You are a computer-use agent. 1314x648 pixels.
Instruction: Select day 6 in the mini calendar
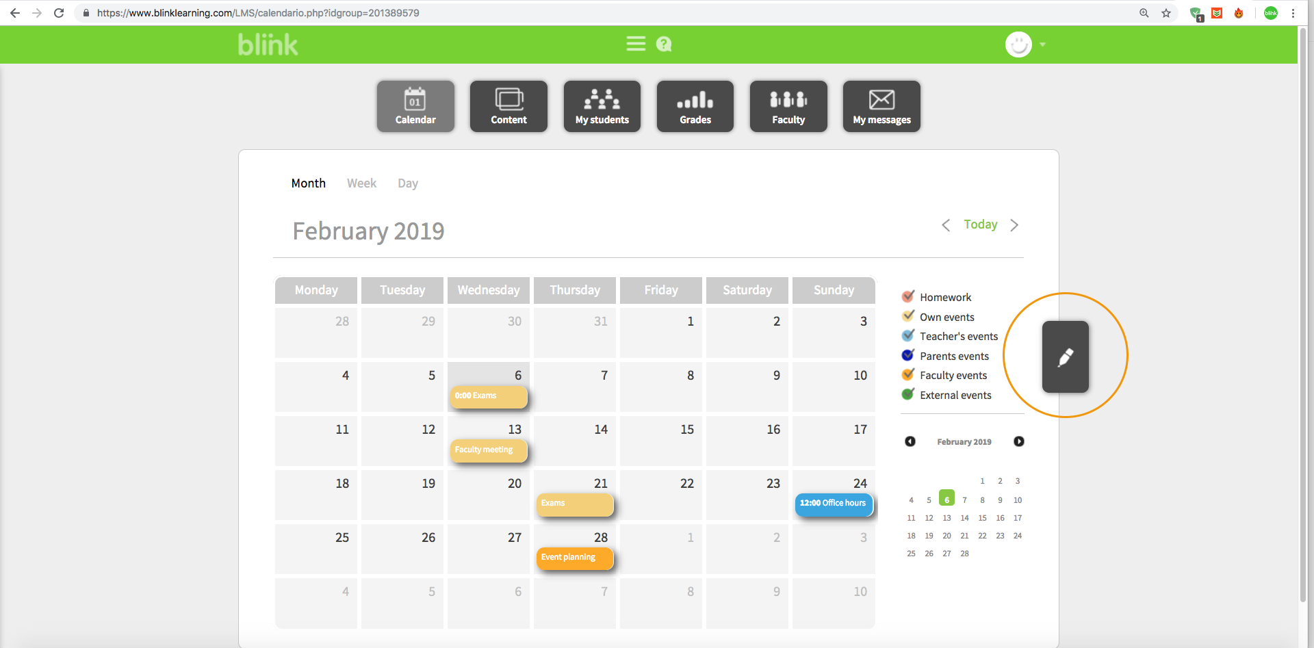(x=946, y=499)
